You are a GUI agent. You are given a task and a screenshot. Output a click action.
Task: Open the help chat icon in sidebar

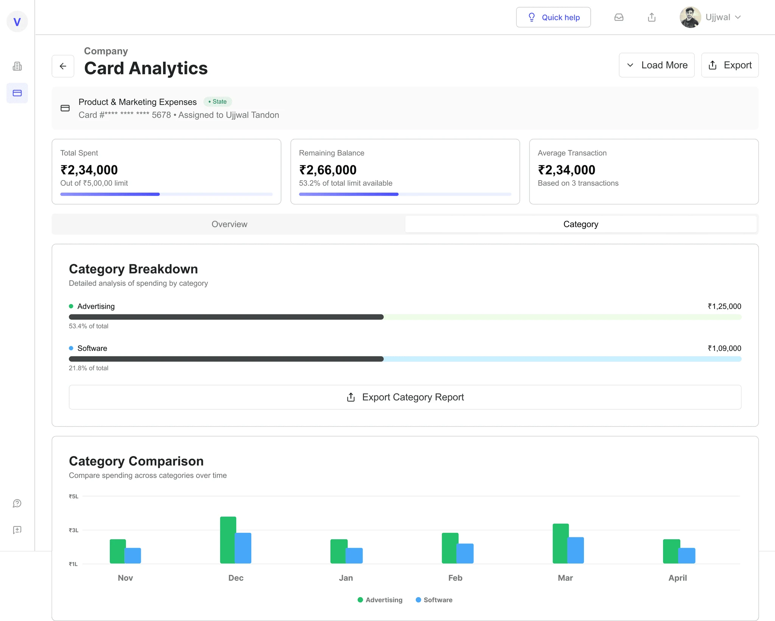(17, 503)
